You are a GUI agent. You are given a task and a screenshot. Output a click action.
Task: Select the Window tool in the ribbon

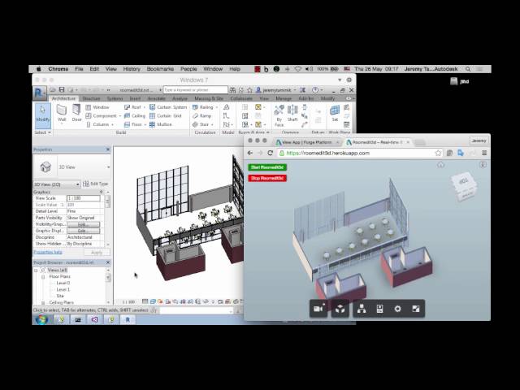pyautogui.click(x=97, y=107)
